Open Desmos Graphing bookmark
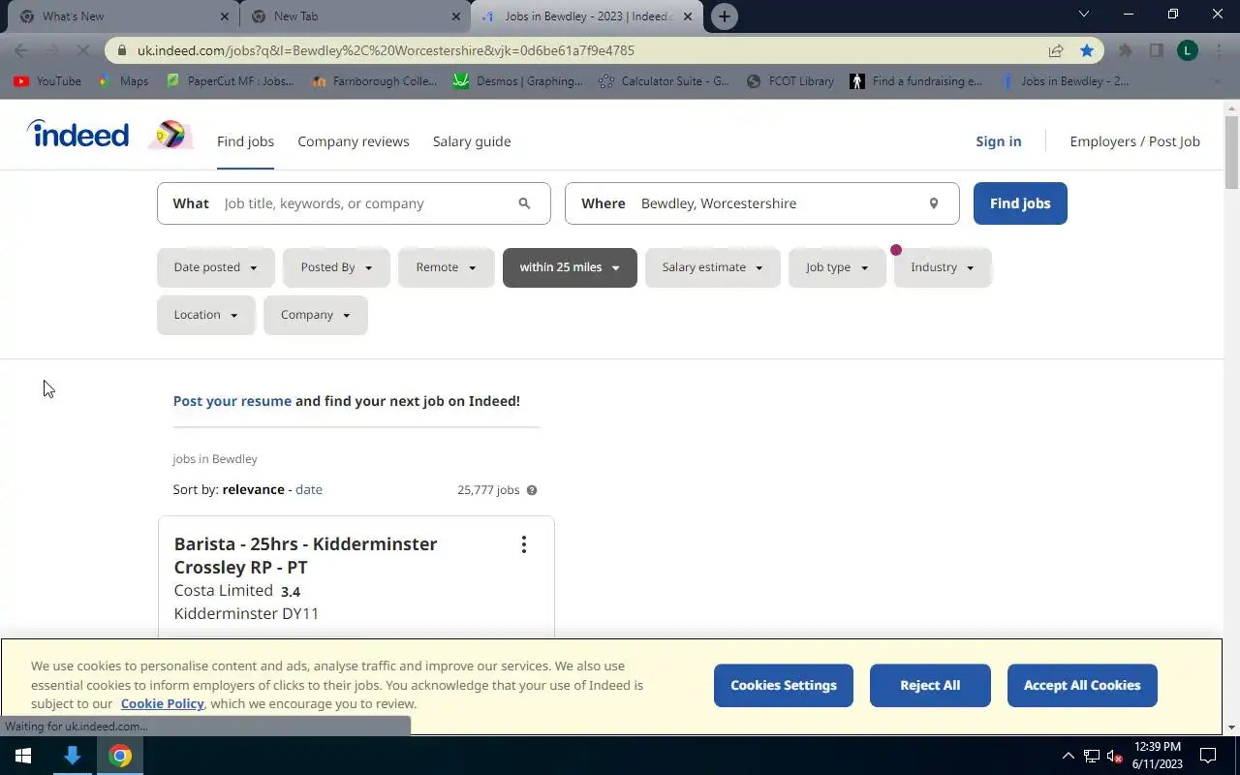1240x775 pixels. pos(518,81)
